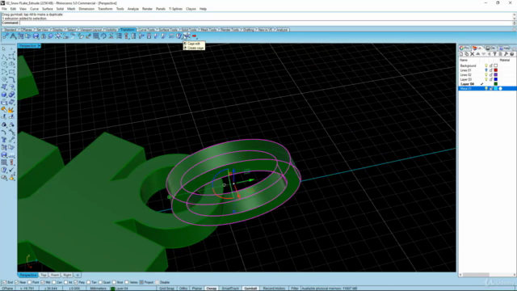Viewport: 517px width, 291px height.
Task: Switch to the Top viewport tab
Action: (44, 275)
